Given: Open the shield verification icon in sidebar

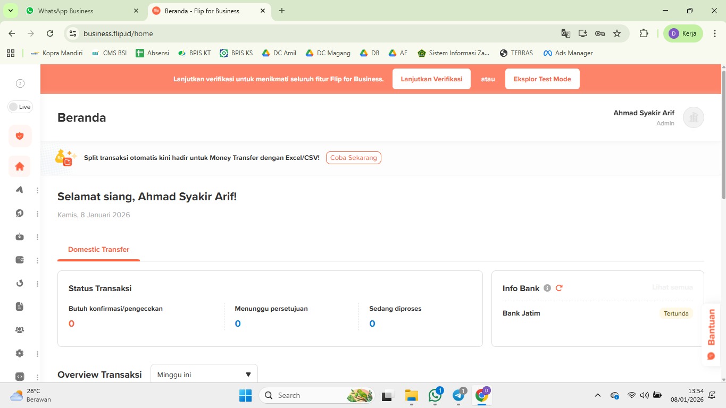Looking at the screenshot, I should pyautogui.click(x=20, y=136).
